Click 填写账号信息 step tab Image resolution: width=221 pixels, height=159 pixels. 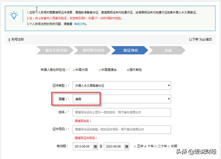tap(93, 50)
